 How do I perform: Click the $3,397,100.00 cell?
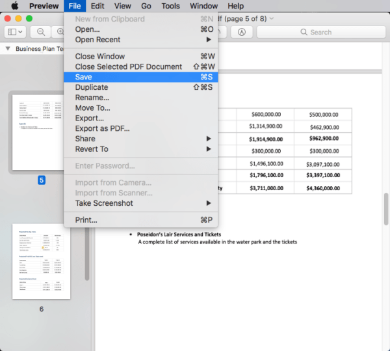point(323,175)
